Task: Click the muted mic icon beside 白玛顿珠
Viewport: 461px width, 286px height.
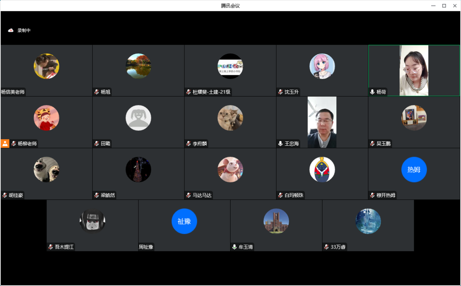Action: click(x=280, y=195)
